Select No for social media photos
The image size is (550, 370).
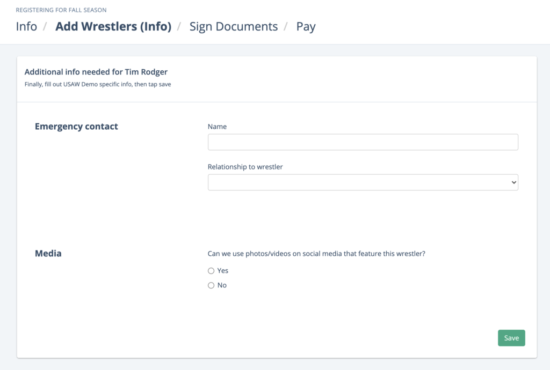click(211, 286)
